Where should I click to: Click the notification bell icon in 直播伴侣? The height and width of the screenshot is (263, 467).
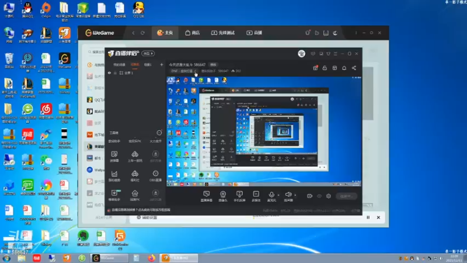344,68
